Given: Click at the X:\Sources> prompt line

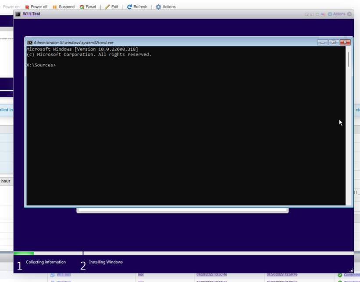Looking at the screenshot, I should tap(41, 65).
